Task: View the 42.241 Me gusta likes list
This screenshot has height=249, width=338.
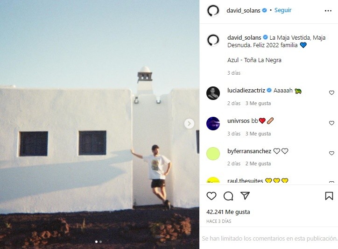Action: point(228,212)
